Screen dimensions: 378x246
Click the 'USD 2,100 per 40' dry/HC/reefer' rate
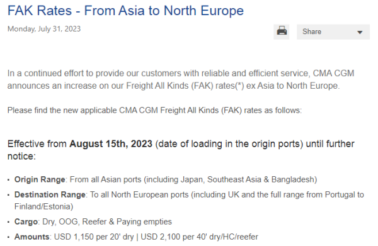click(x=199, y=237)
